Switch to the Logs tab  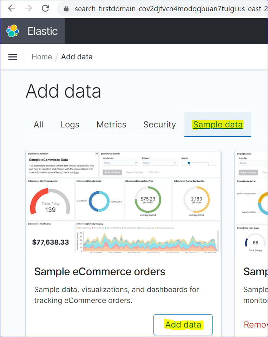pos(70,125)
